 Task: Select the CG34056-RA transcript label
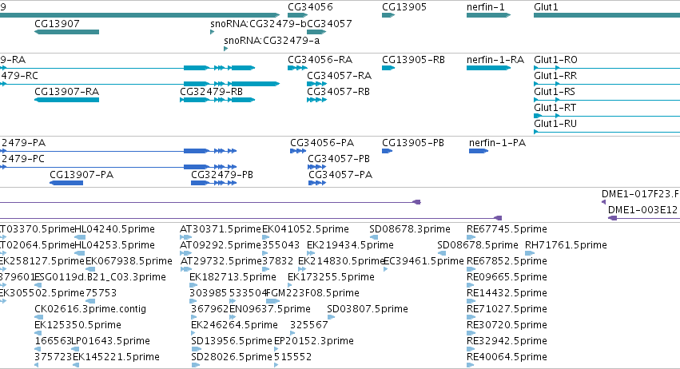coord(320,59)
